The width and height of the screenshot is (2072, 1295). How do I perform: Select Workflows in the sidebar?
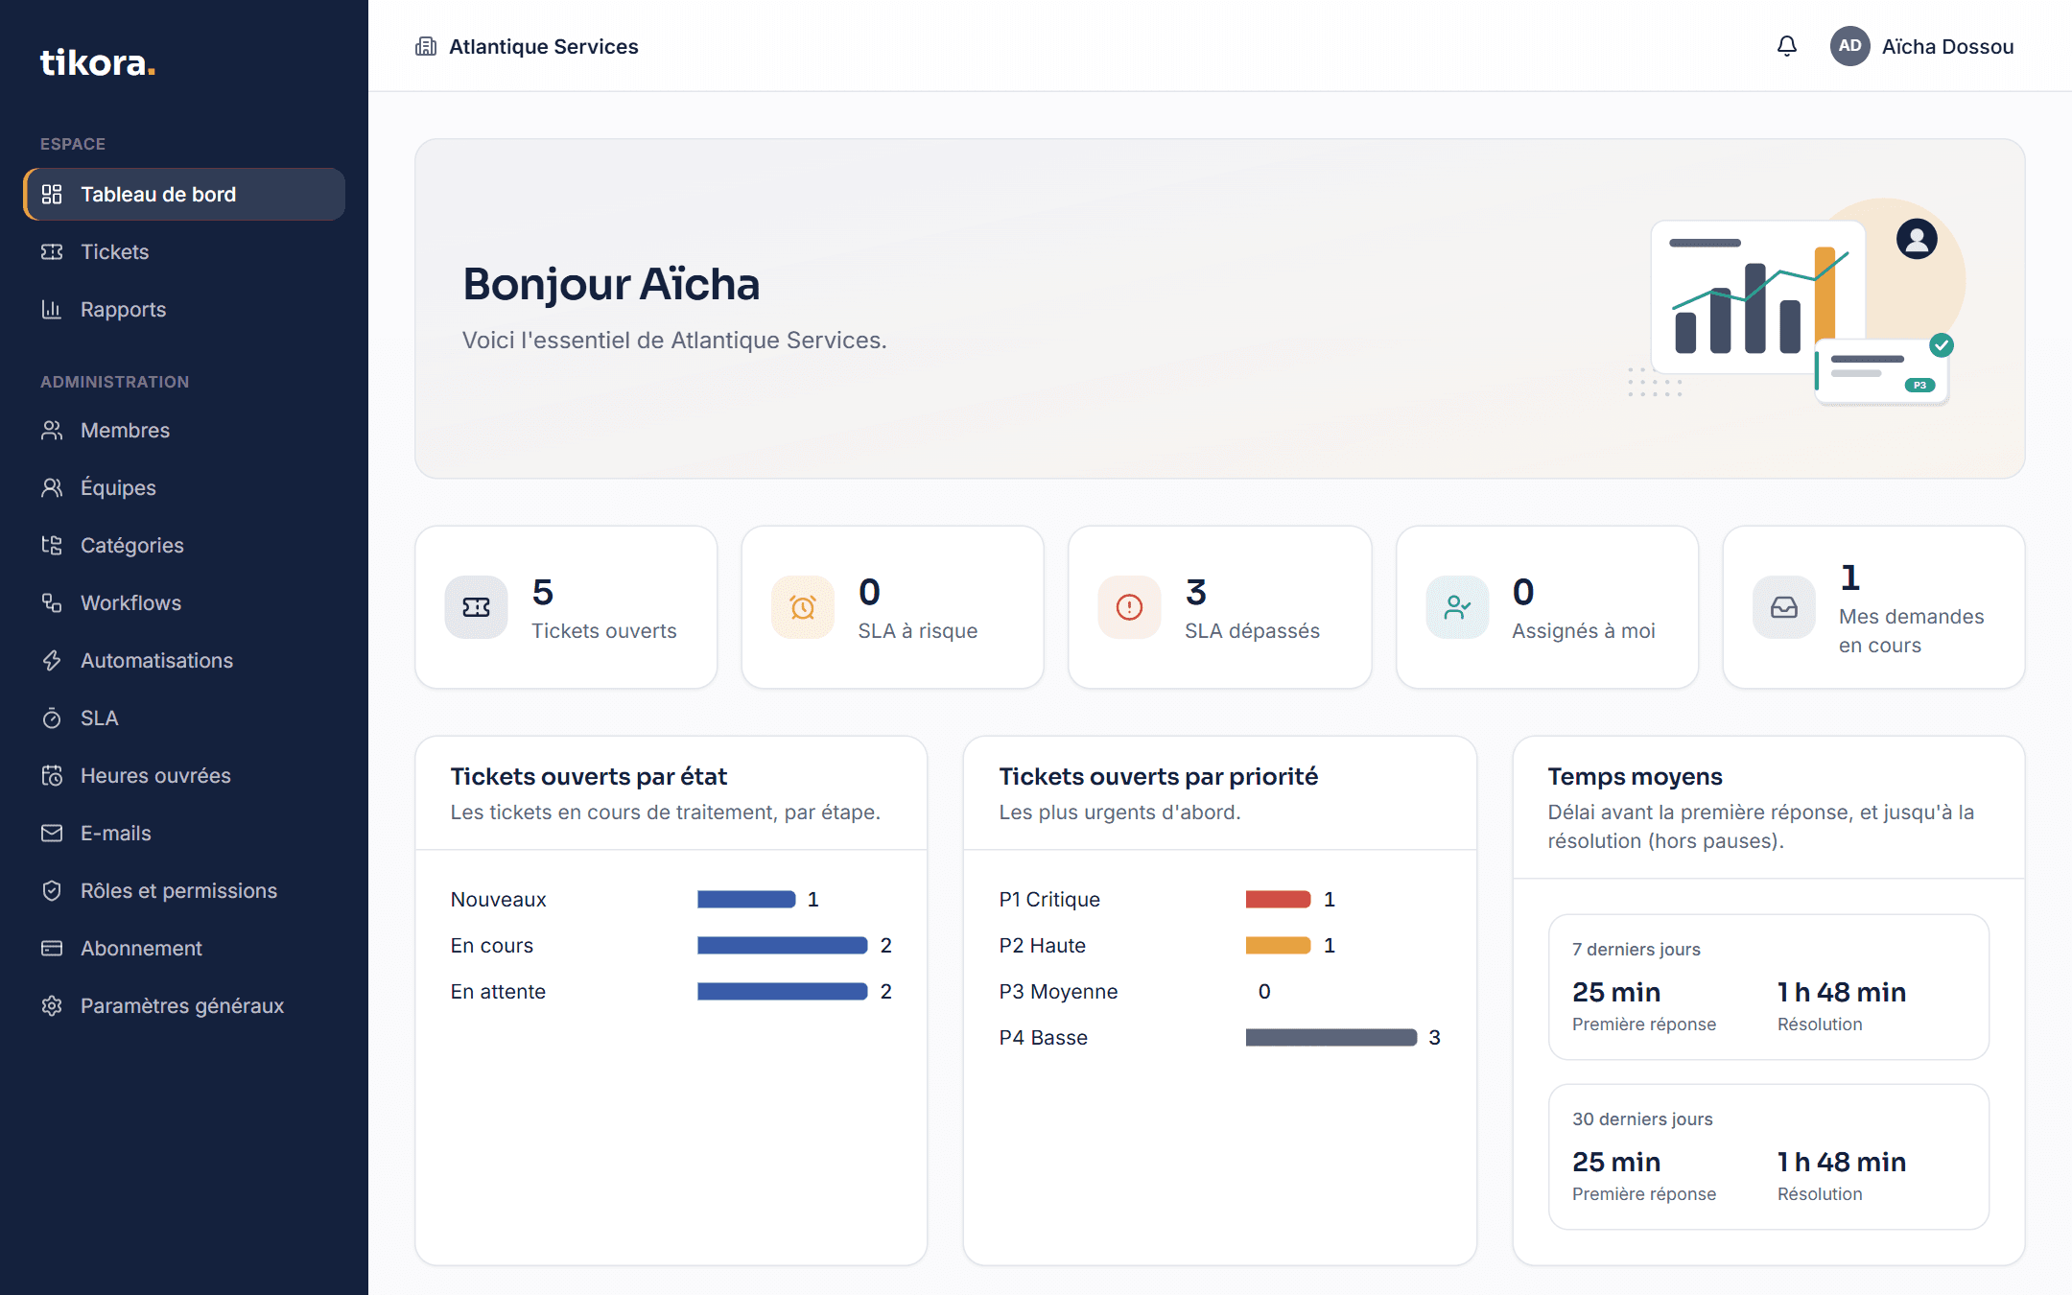184,603
